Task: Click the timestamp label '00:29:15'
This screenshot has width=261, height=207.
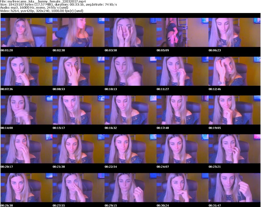Action: point(111,205)
